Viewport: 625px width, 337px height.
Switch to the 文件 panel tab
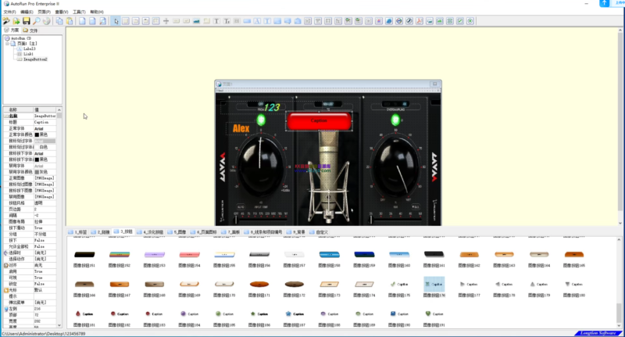31,30
